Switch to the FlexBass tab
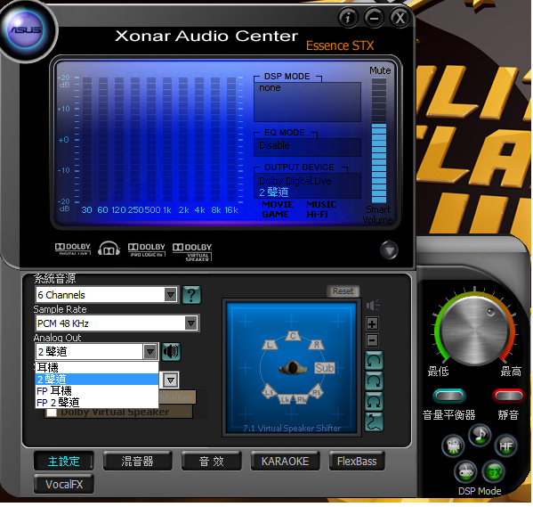 (x=357, y=461)
